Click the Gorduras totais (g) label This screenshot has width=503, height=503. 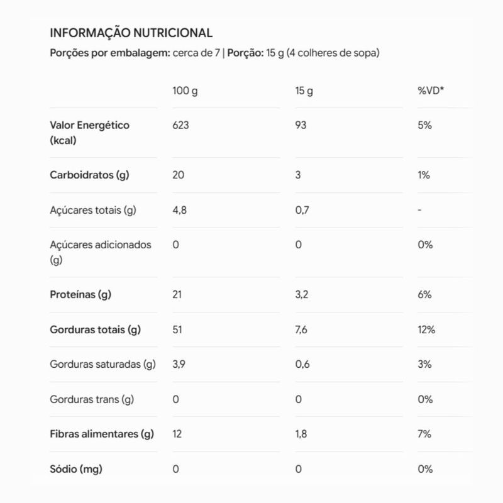(x=96, y=329)
